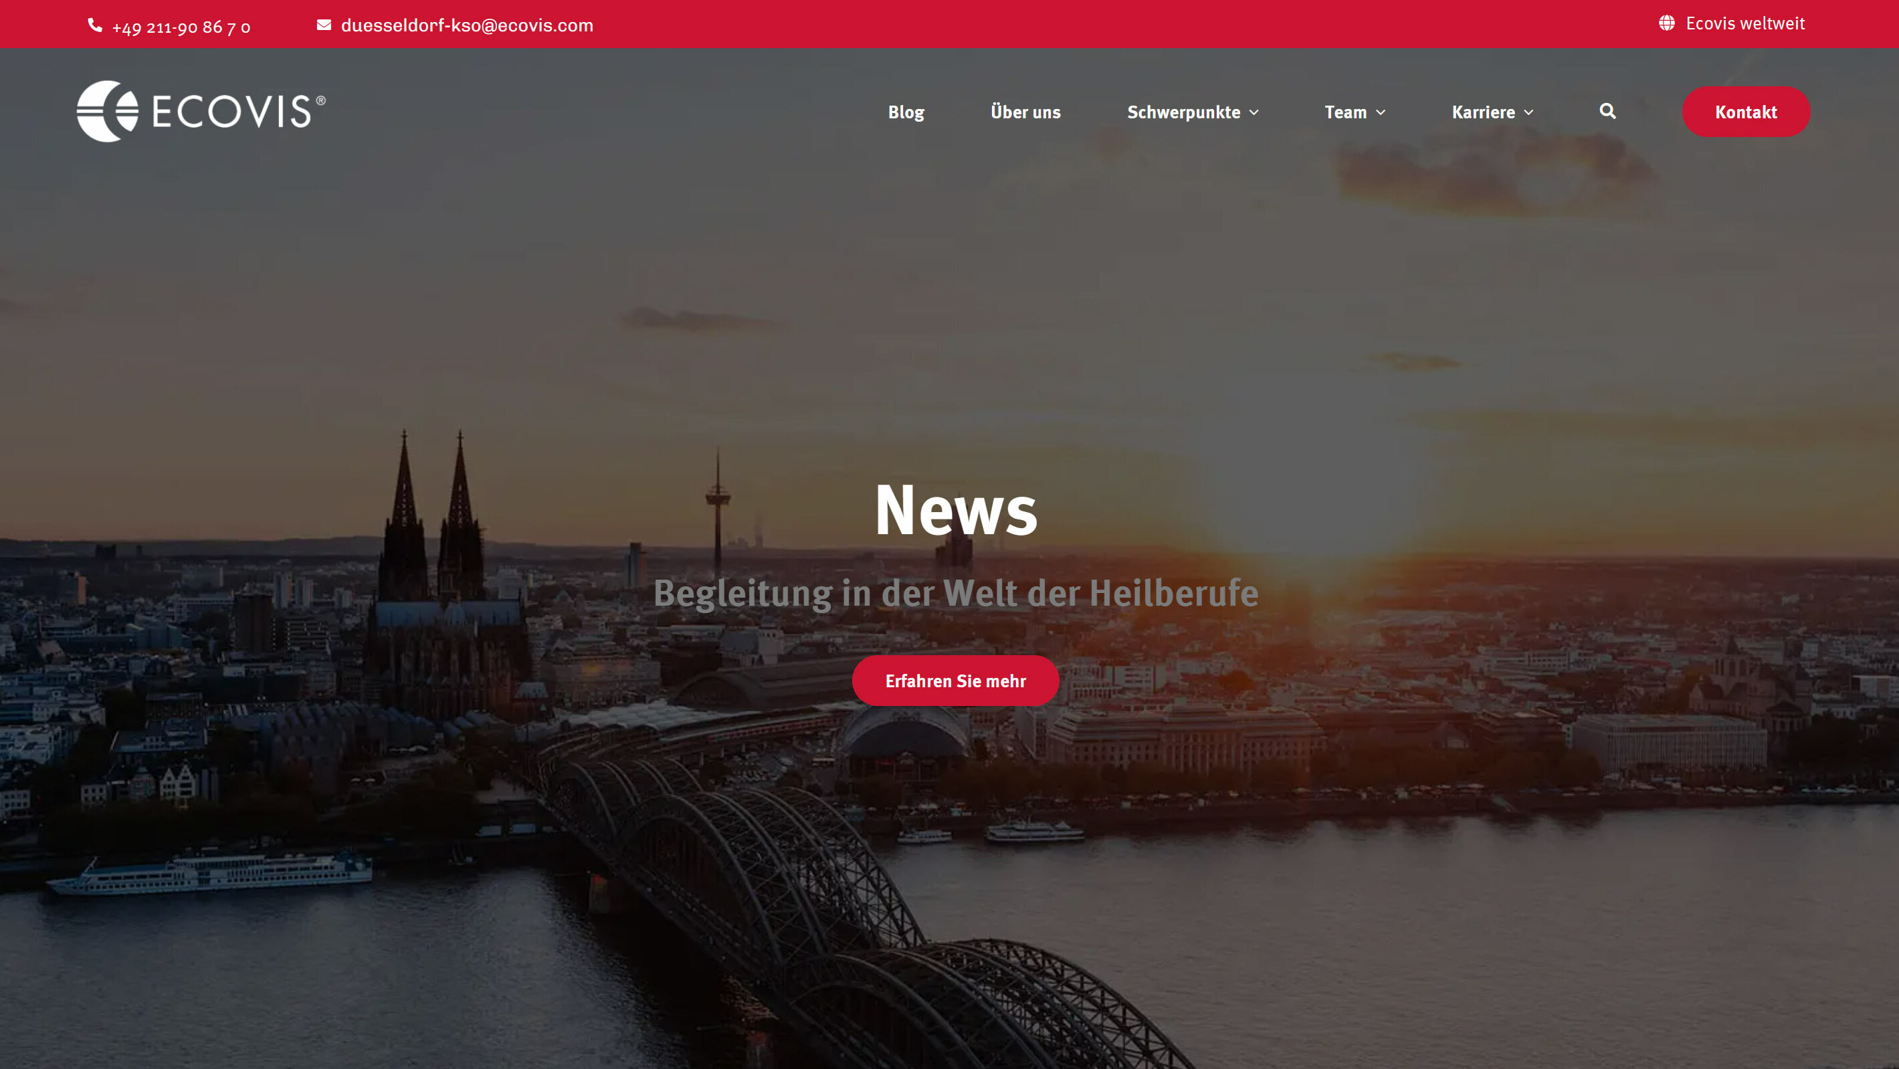Go to the Blog menu item
Viewport: 1899px width, 1069px height.
[905, 112]
